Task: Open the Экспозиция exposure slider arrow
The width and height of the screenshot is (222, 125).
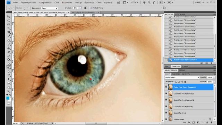Action: (x=80, y=8)
